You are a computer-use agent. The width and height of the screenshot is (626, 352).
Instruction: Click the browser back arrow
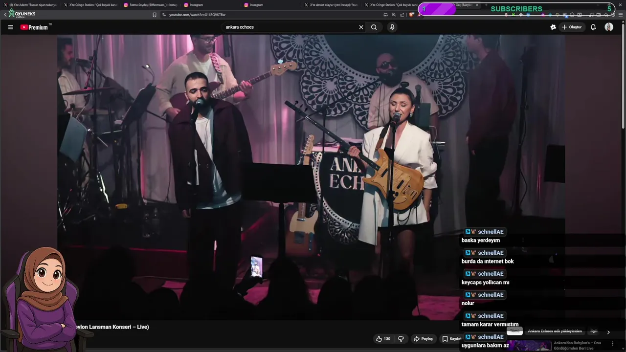5,15
